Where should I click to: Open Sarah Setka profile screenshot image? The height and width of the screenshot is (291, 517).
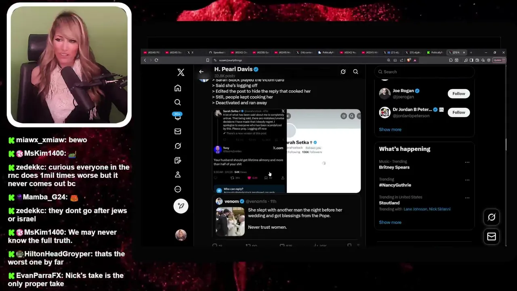[324, 151]
